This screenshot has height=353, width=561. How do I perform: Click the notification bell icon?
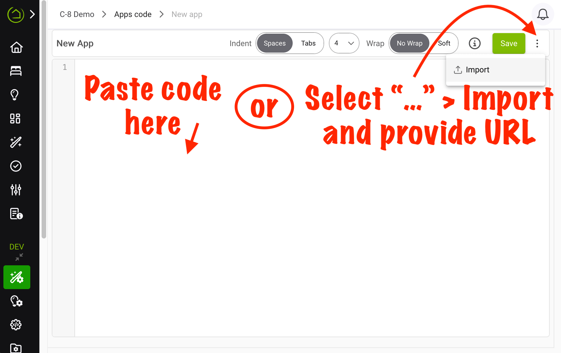pyautogui.click(x=543, y=14)
